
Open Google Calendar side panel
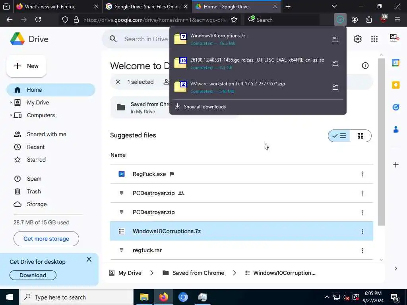point(396,63)
